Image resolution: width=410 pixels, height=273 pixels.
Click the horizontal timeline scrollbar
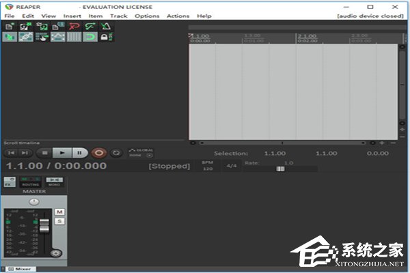point(282,143)
